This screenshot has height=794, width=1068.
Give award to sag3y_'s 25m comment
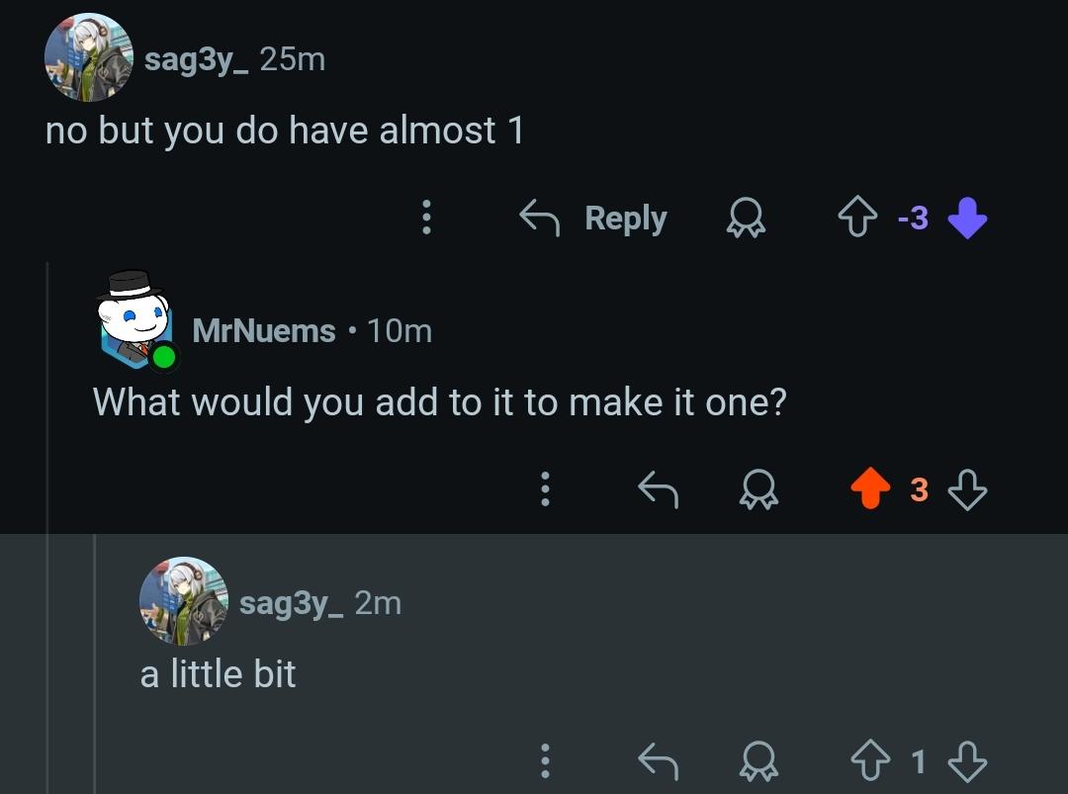(746, 218)
